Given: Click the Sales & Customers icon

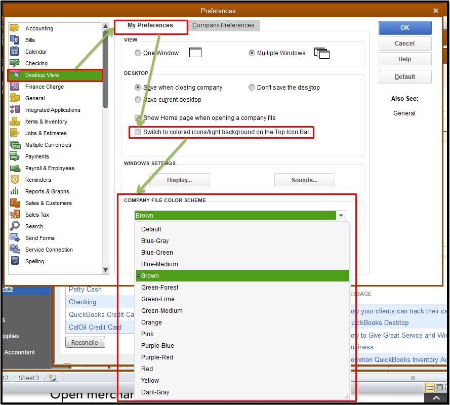Looking at the screenshot, I should coord(15,203).
